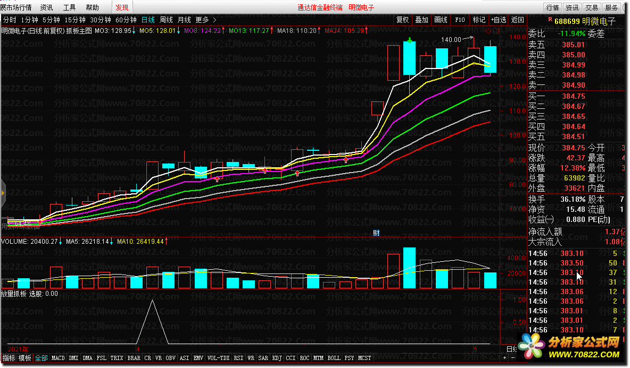Select the DMI indicator

(73, 358)
